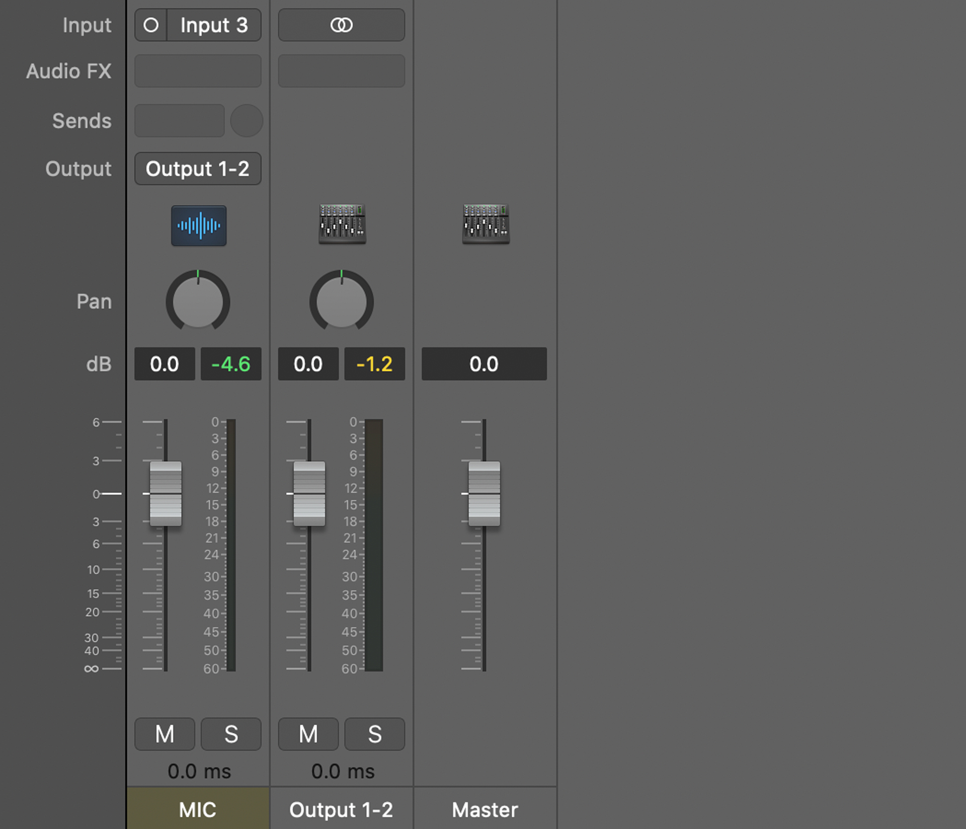
Task: Toggle the stereo format button on Output 1-2
Action: pos(342,25)
